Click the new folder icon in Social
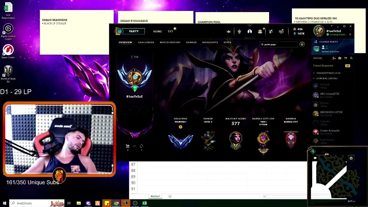 (340, 58)
